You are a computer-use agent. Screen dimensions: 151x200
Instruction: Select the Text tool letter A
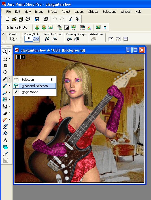[x=5, y=141]
